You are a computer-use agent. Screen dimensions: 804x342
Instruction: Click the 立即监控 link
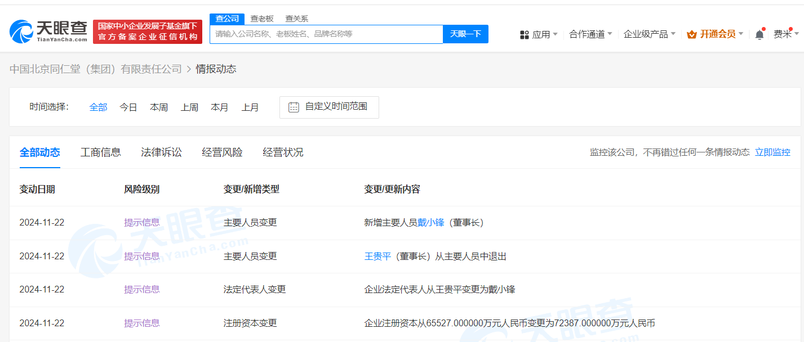pos(772,152)
